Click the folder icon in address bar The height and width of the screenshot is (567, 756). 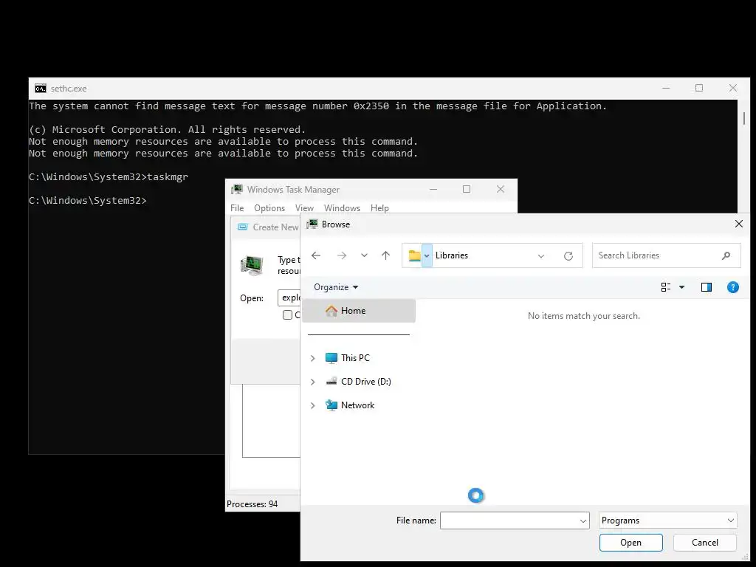click(414, 255)
